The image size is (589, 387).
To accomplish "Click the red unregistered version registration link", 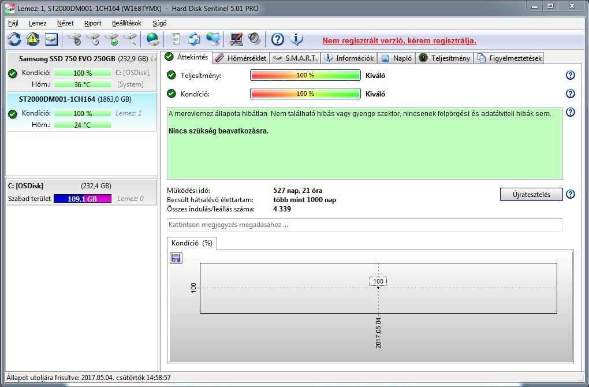I will [x=399, y=40].
